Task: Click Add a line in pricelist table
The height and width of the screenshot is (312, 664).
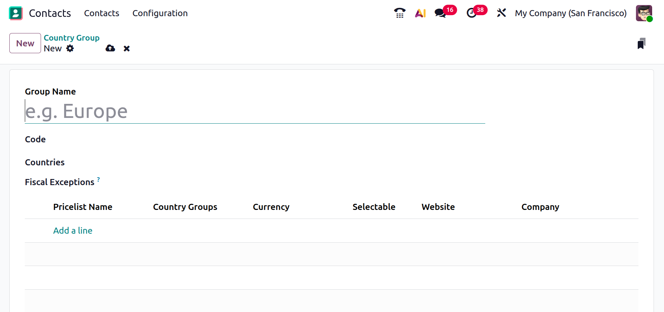Action: tap(73, 231)
